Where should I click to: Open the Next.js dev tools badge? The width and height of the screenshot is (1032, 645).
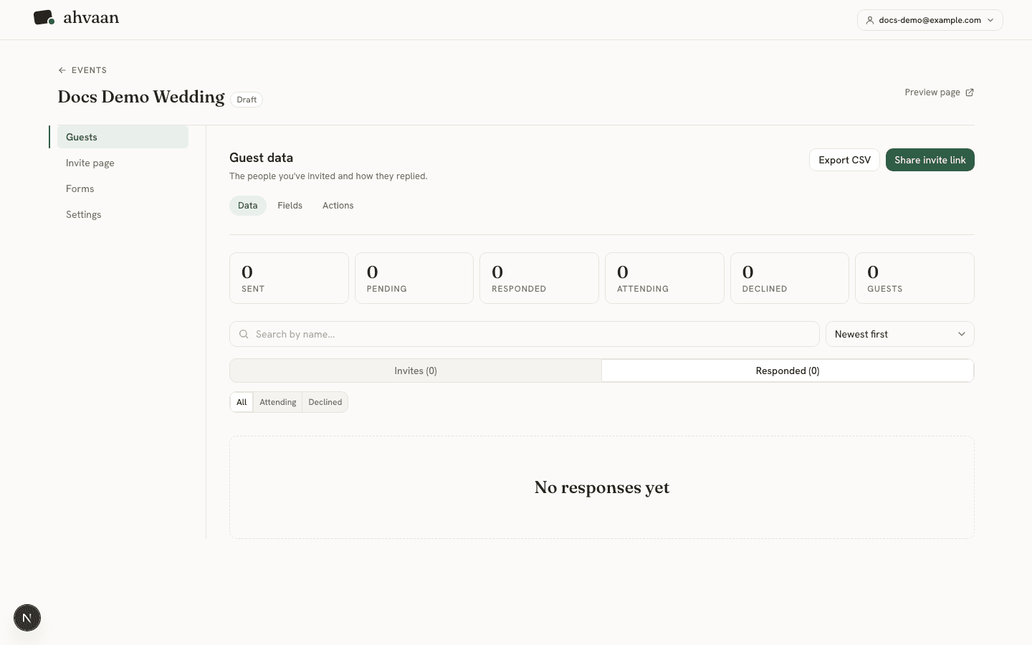tap(27, 618)
